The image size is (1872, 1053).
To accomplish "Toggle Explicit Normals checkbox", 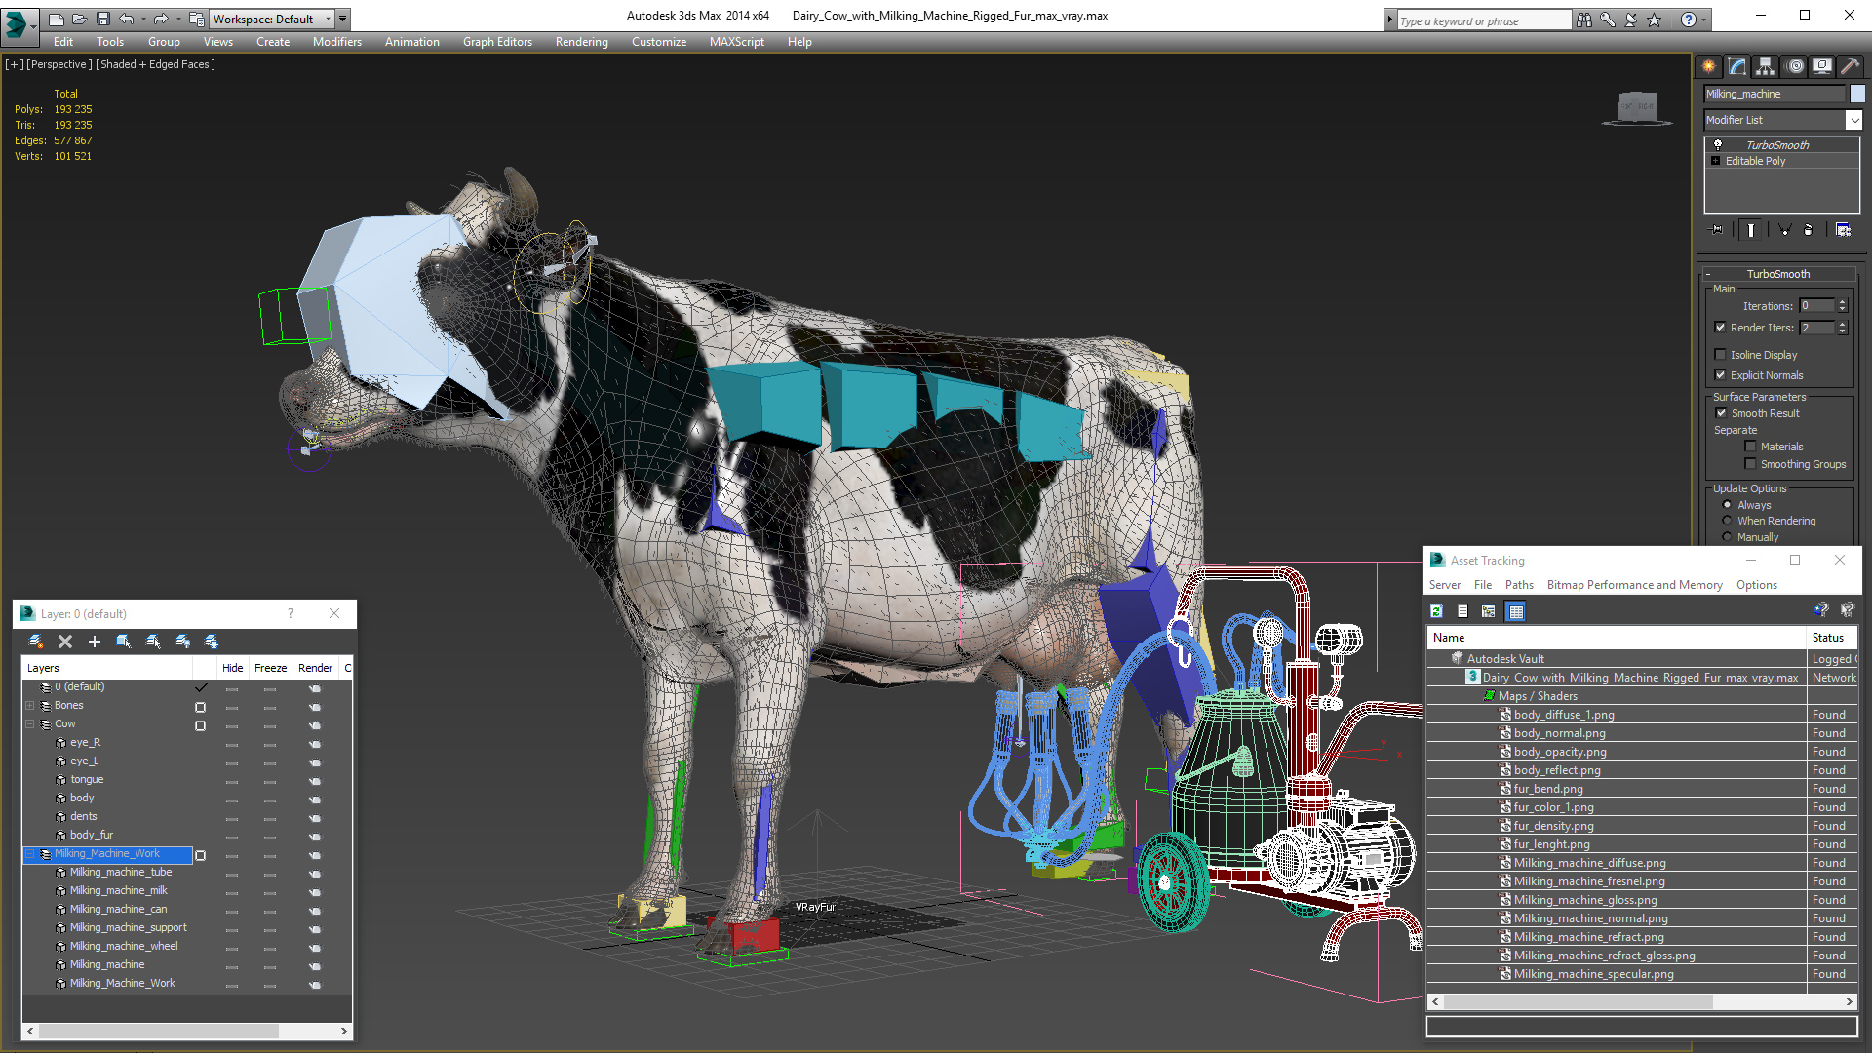I will (x=1721, y=375).
